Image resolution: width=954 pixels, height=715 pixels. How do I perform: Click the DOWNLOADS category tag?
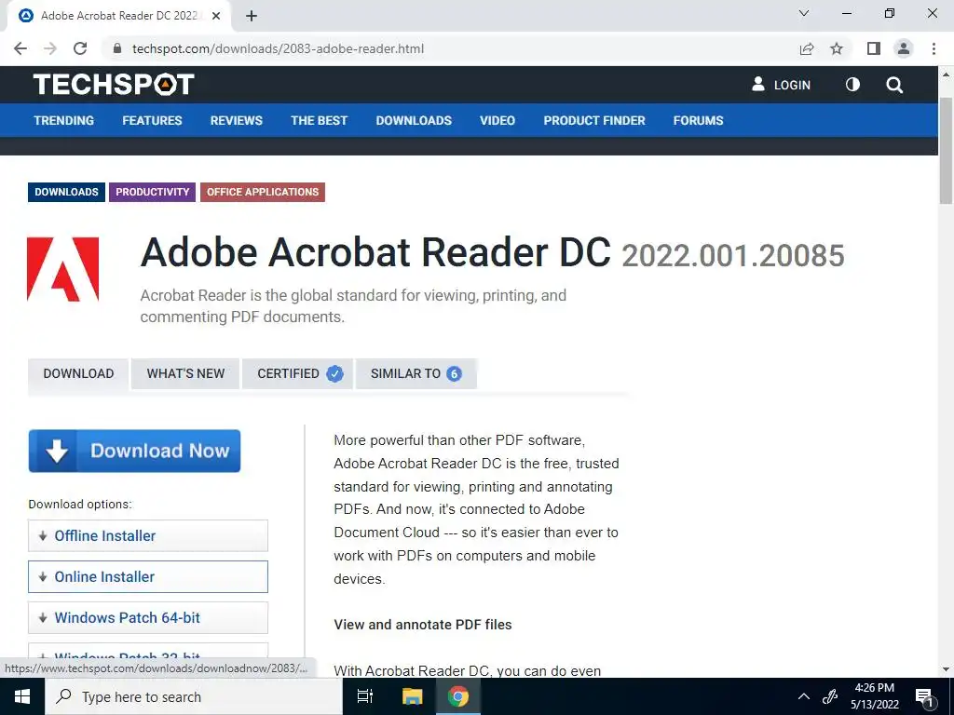click(x=66, y=192)
